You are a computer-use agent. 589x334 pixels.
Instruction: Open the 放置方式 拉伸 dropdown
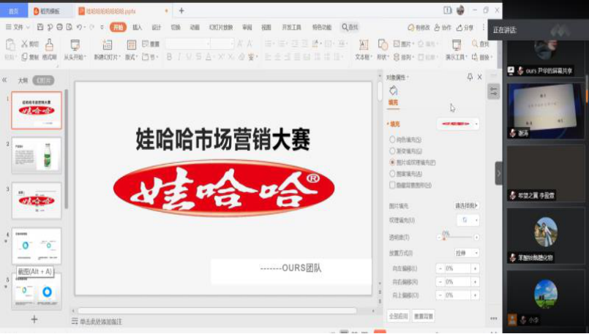tap(465, 253)
